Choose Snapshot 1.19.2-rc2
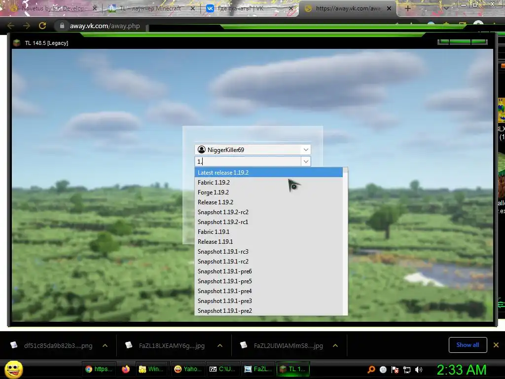The width and height of the screenshot is (505, 379). 269,212
